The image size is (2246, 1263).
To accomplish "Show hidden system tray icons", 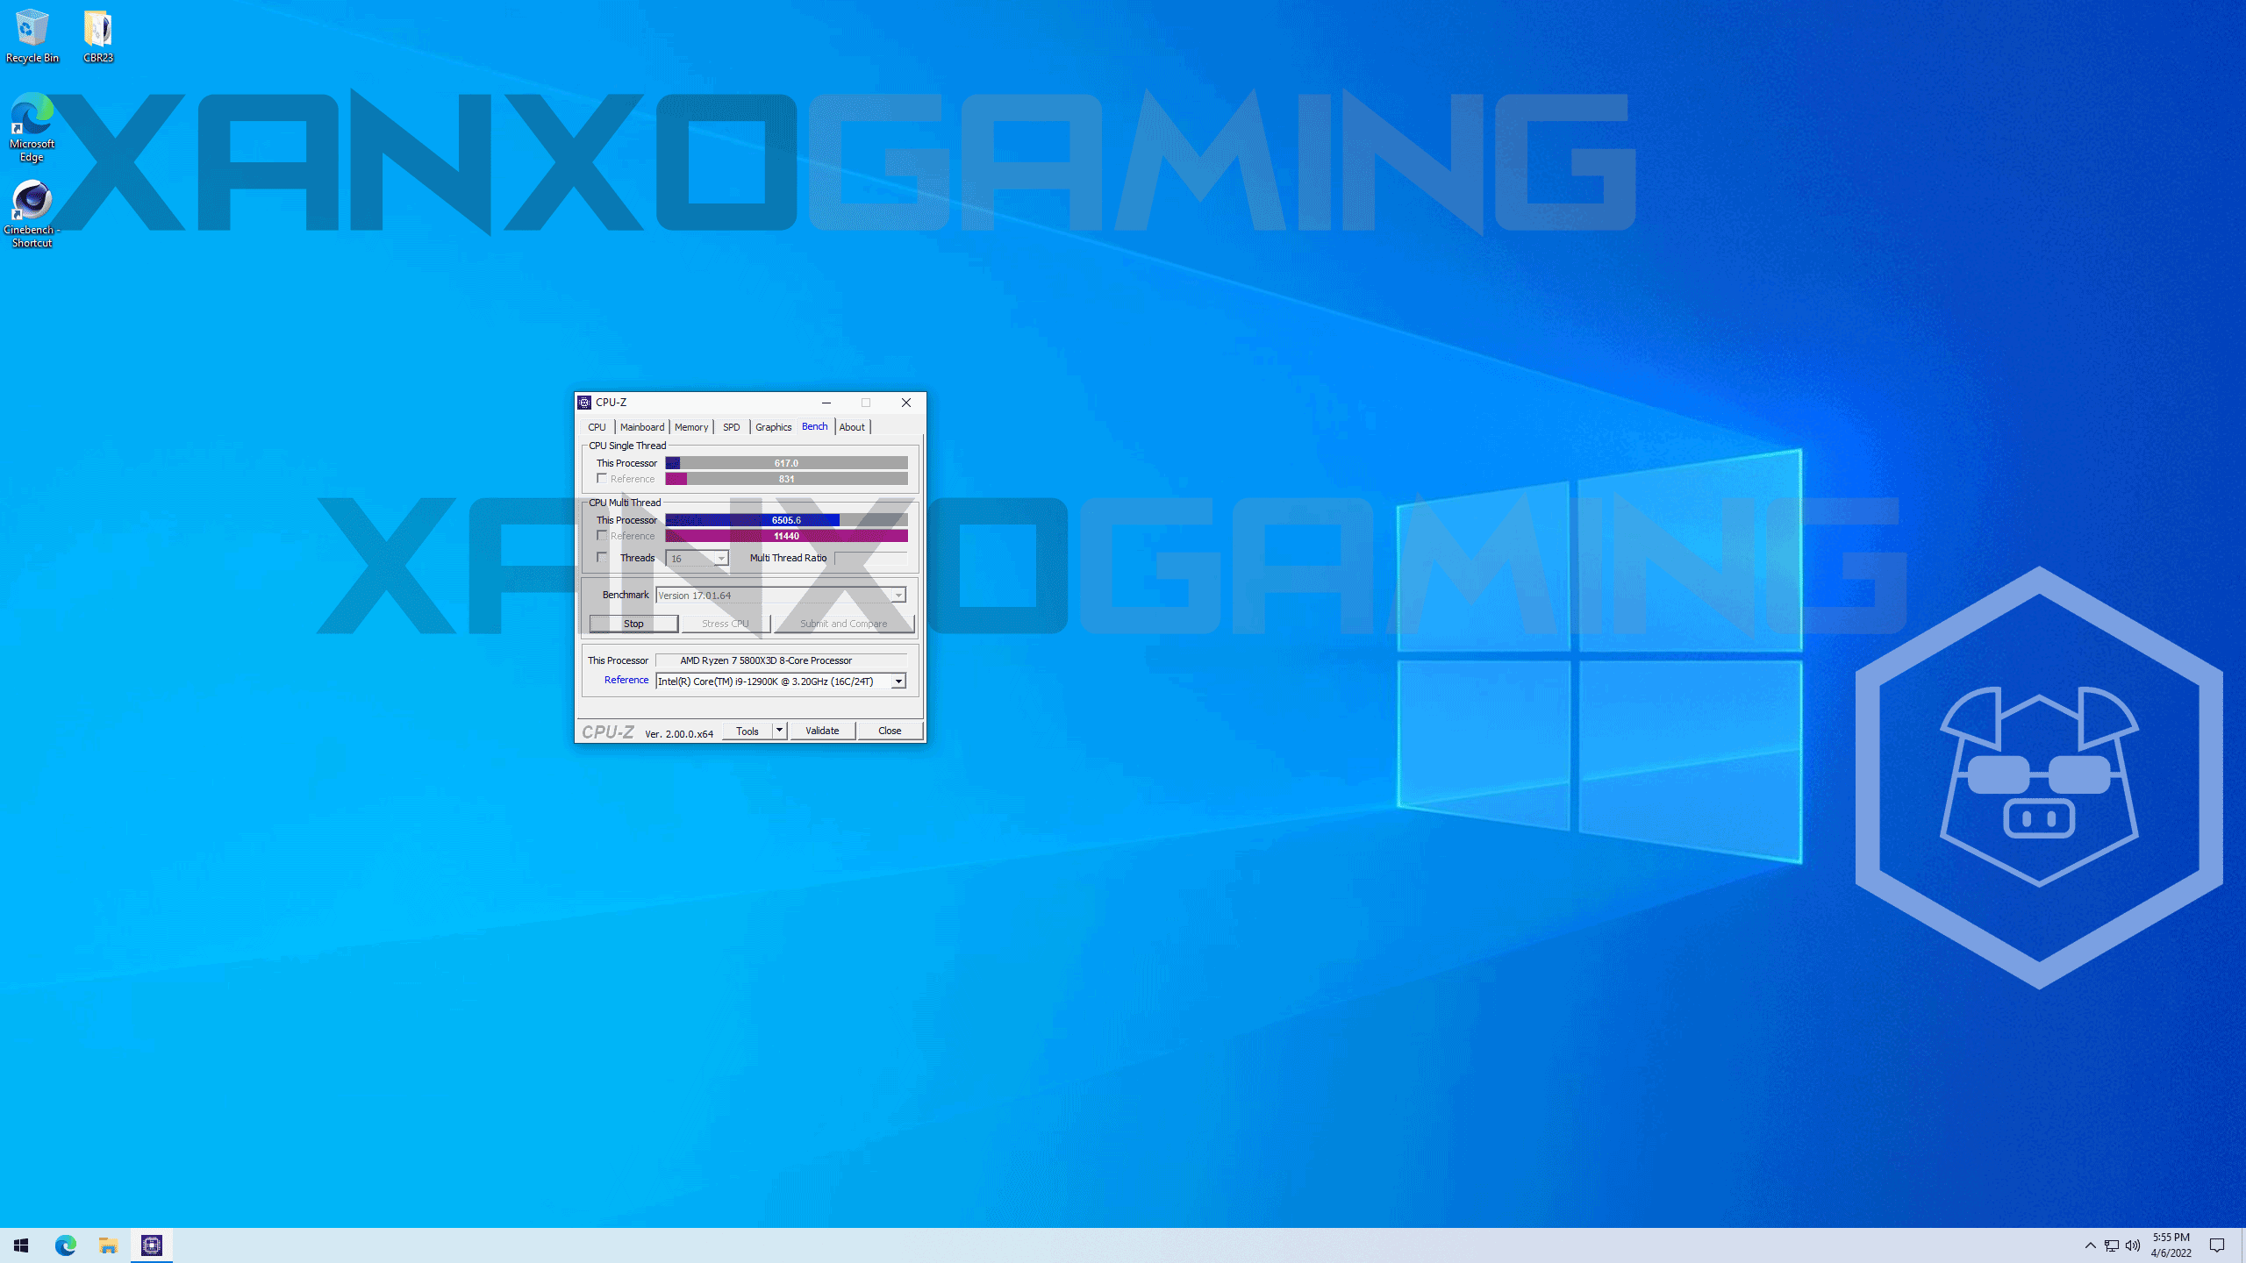I will pyautogui.click(x=2090, y=1245).
